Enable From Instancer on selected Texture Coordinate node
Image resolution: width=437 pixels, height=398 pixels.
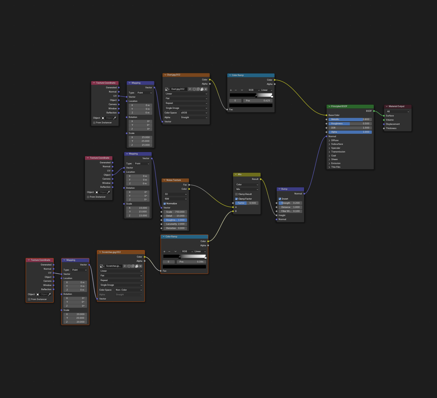click(29, 299)
